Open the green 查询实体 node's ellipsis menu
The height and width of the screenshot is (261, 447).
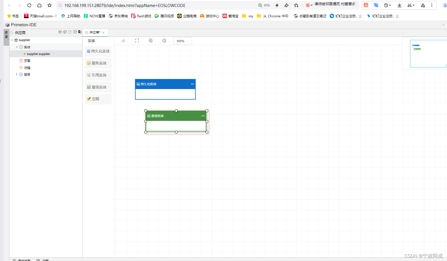point(203,116)
